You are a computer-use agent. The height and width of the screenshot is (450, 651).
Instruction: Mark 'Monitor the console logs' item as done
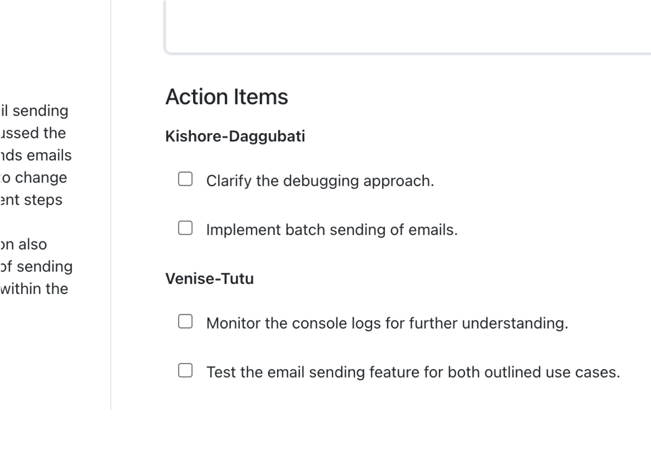tap(185, 321)
